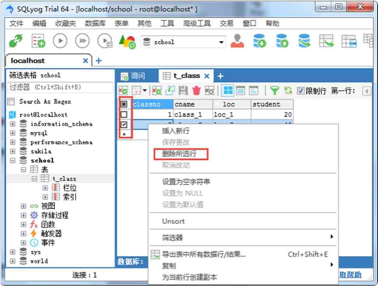Switch to text view icon
Screen dimensions: 378x286
coord(253,91)
